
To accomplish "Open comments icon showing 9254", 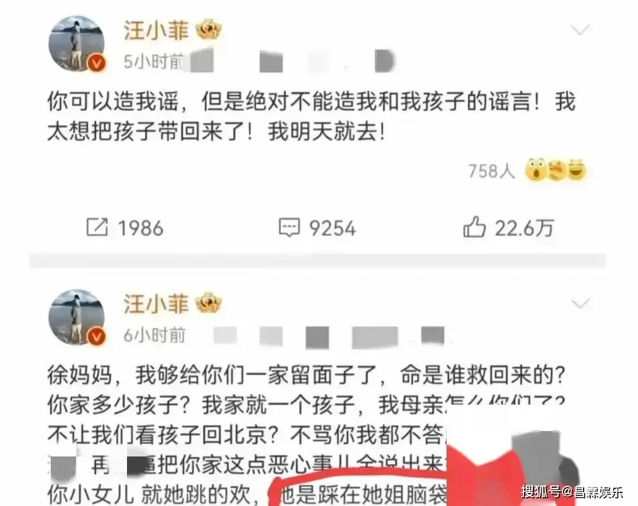I will click(289, 228).
